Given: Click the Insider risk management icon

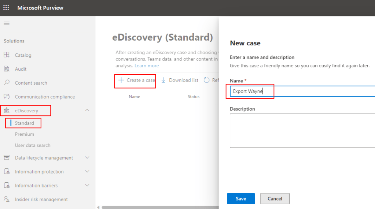Looking at the screenshot, I should coord(7,199).
